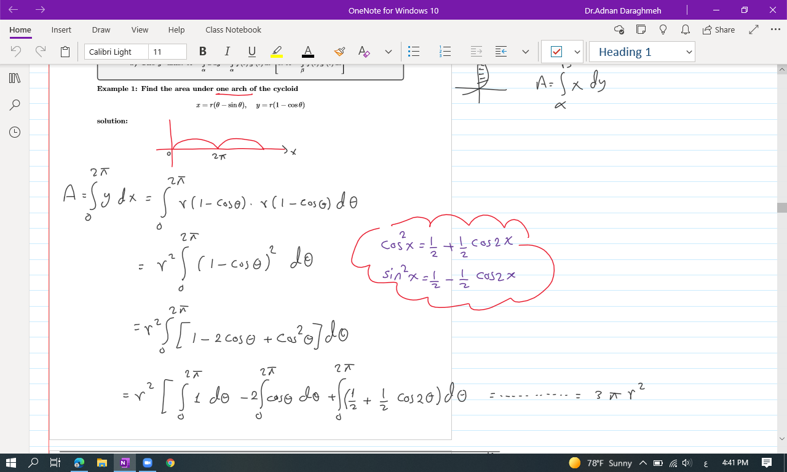Clear formatting with the eraser icon
The height and width of the screenshot is (472, 787).
(x=364, y=52)
